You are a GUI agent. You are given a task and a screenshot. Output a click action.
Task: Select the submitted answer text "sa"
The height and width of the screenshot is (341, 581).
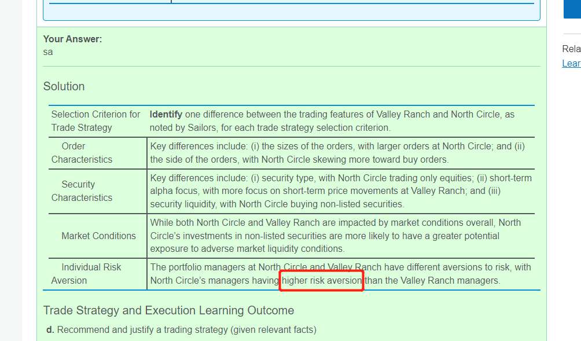coord(48,52)
